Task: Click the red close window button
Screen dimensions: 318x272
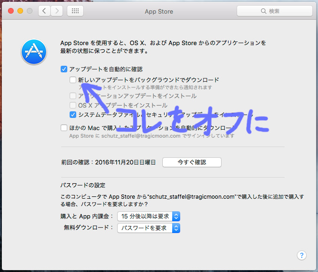Action: [x=11, y=11]
